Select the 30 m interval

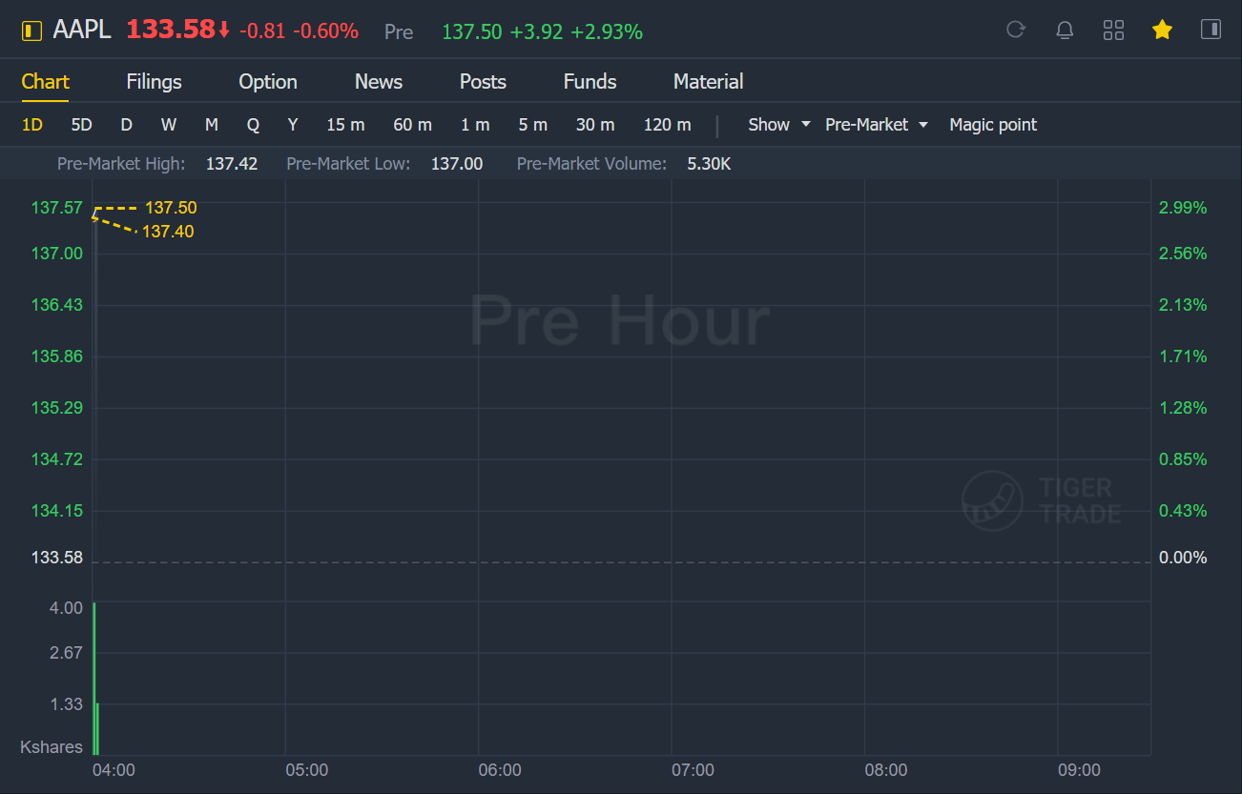[595, 125]
